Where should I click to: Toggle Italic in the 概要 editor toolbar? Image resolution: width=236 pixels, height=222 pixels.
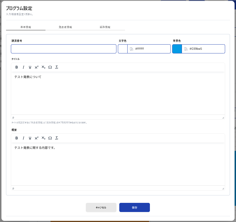[x=23, y=138]
